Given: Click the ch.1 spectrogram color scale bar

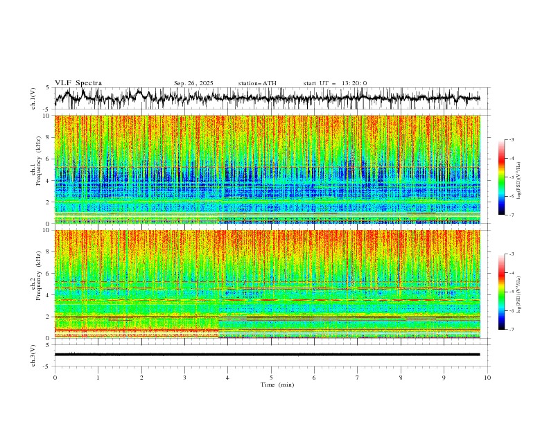Looking at the screenshot, I should point(501,177).
